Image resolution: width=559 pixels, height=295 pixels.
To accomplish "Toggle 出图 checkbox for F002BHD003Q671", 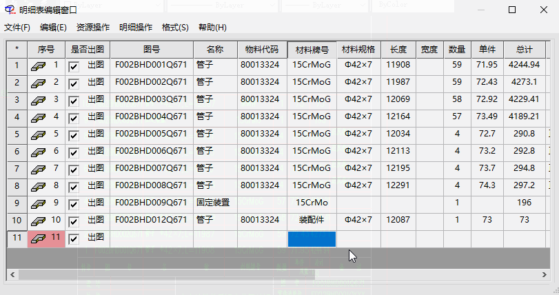I will [74, 101].
